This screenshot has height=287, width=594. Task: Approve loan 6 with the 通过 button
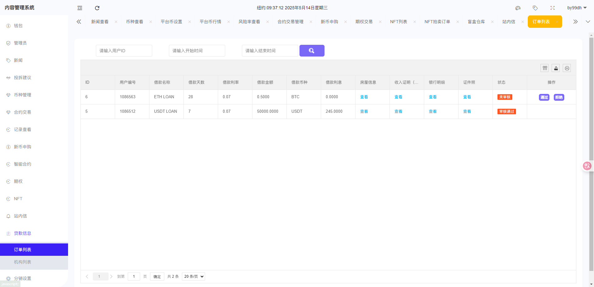pyautogui.click(x=544, y=97)
